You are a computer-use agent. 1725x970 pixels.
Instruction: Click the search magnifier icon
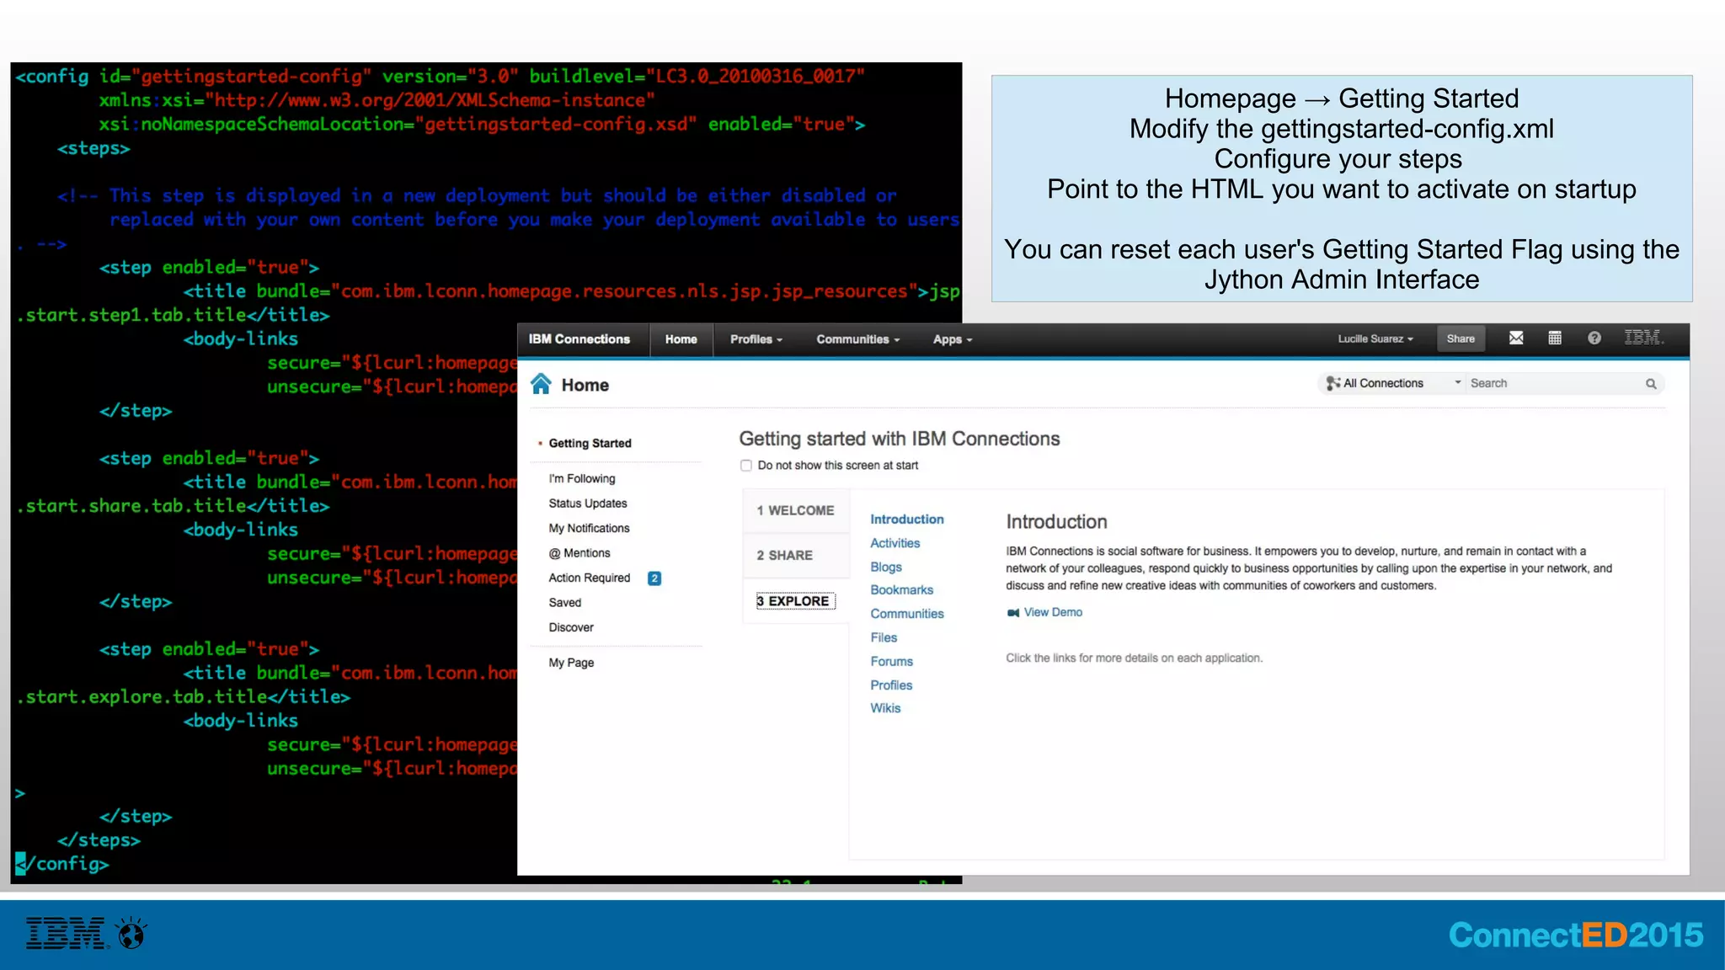(x=1651, y=383)
